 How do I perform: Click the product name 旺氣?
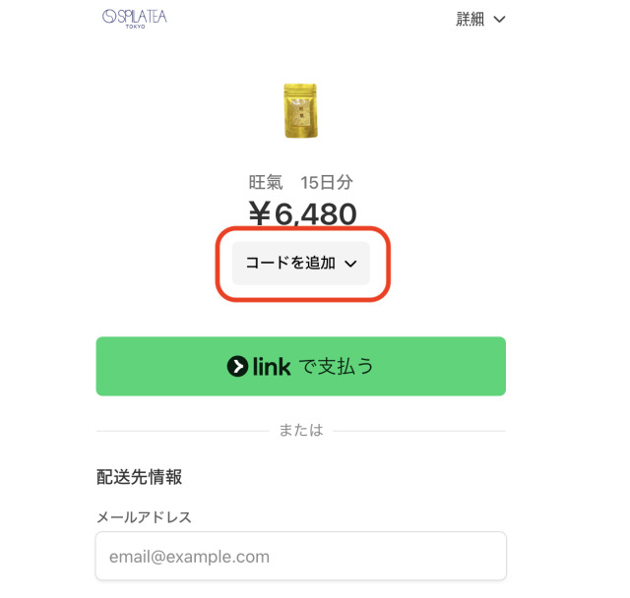click(265, 182)
